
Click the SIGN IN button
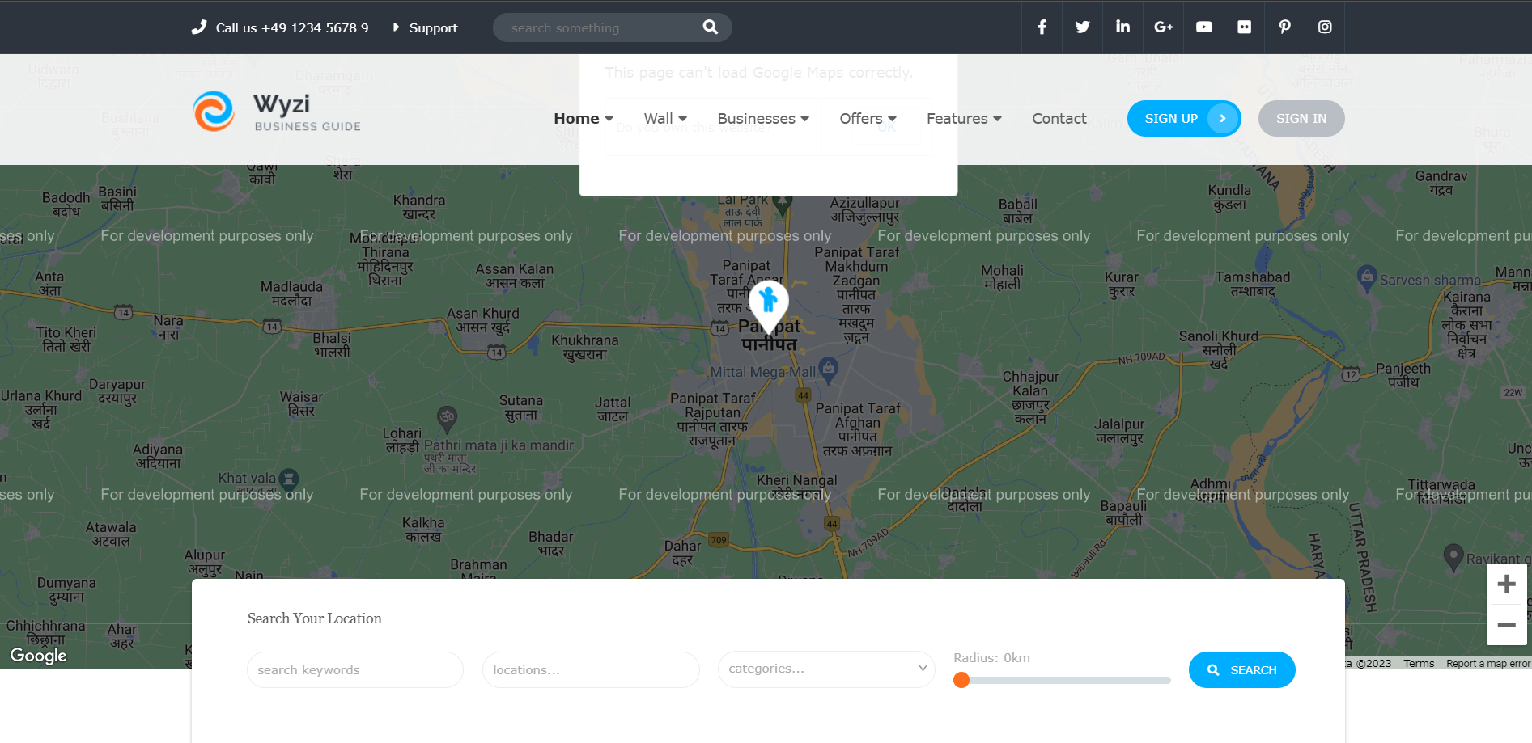[1301, 119]
